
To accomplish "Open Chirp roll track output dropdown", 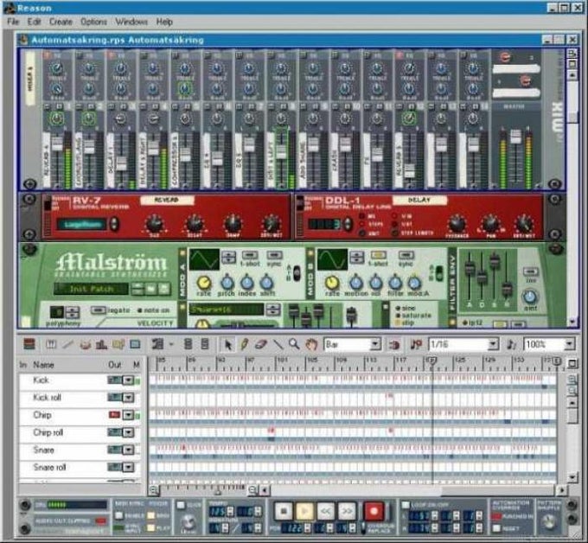I will coord(128,432).
